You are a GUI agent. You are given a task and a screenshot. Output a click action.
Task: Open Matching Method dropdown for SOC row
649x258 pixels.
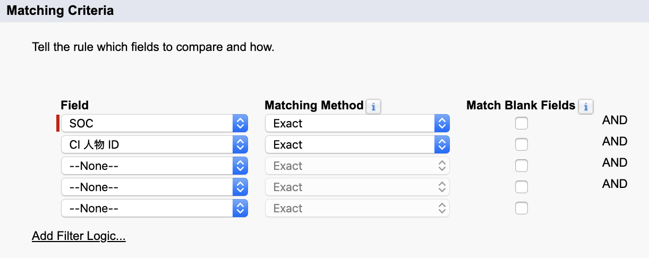(x=357, y=124)
